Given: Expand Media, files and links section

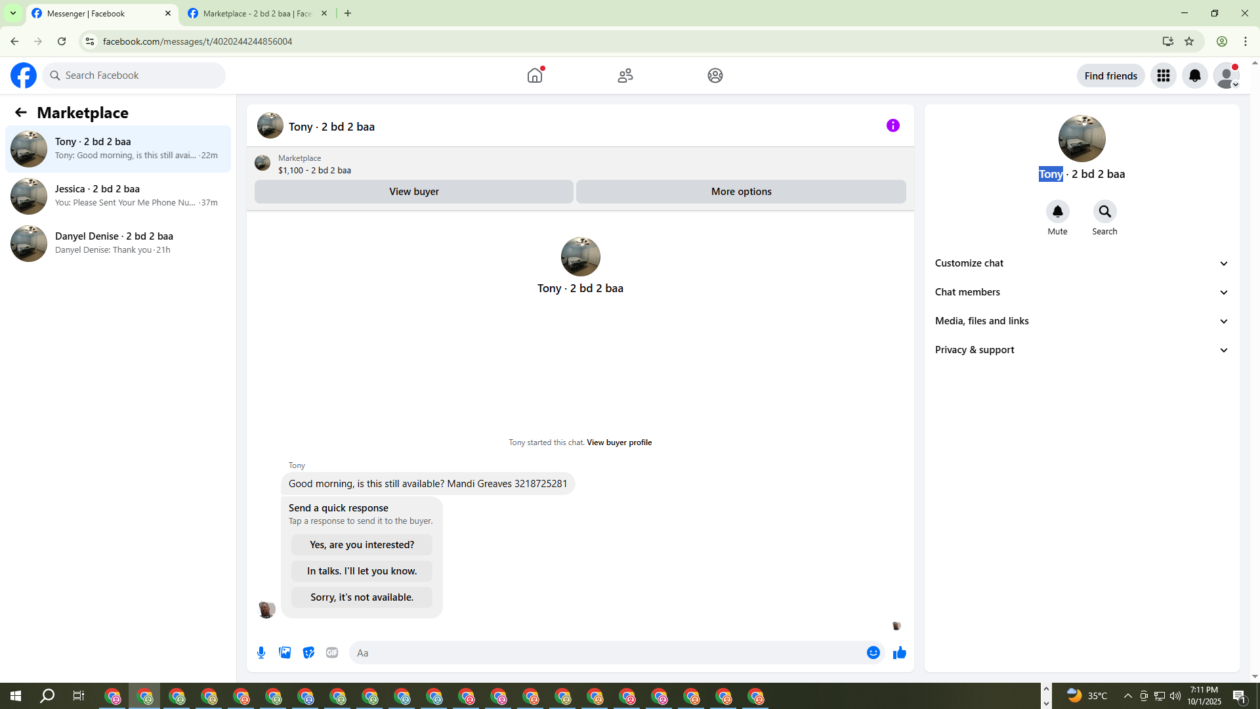Looking at the screenshot, I should tap(1081, 321).
